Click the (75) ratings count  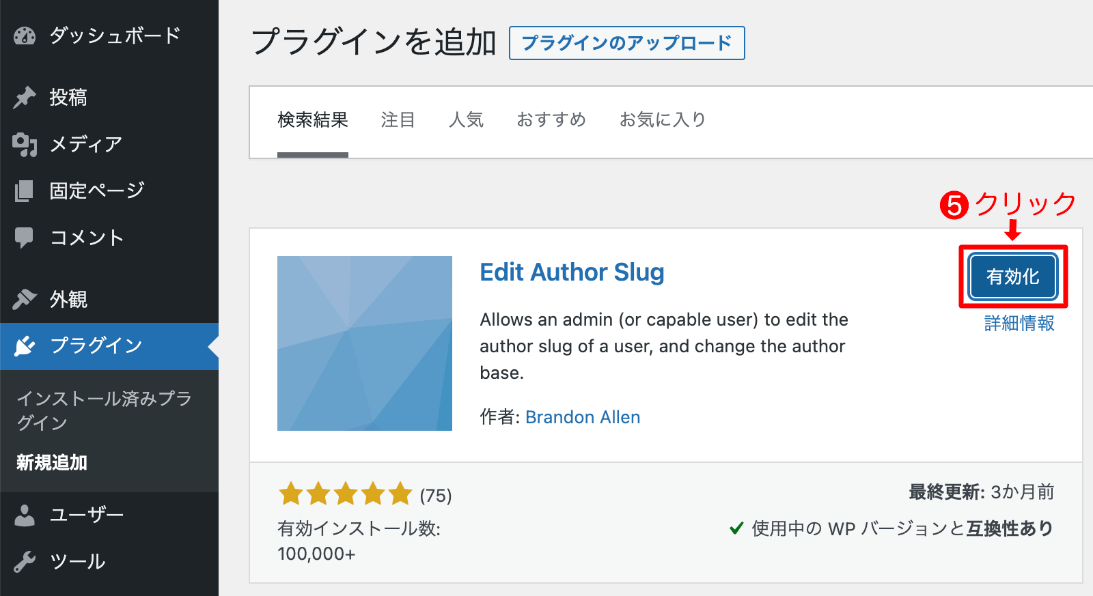coord(436,496)
